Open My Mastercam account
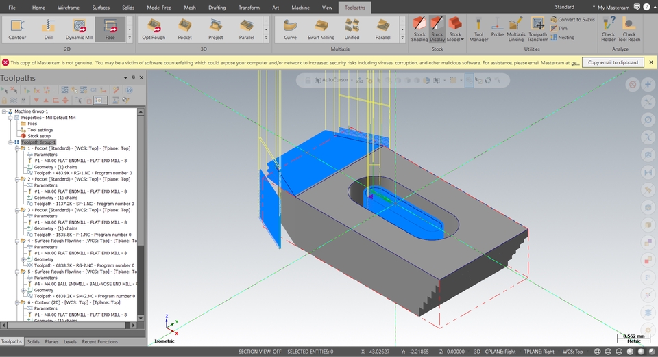658x357 pixels. pos(613,8)
